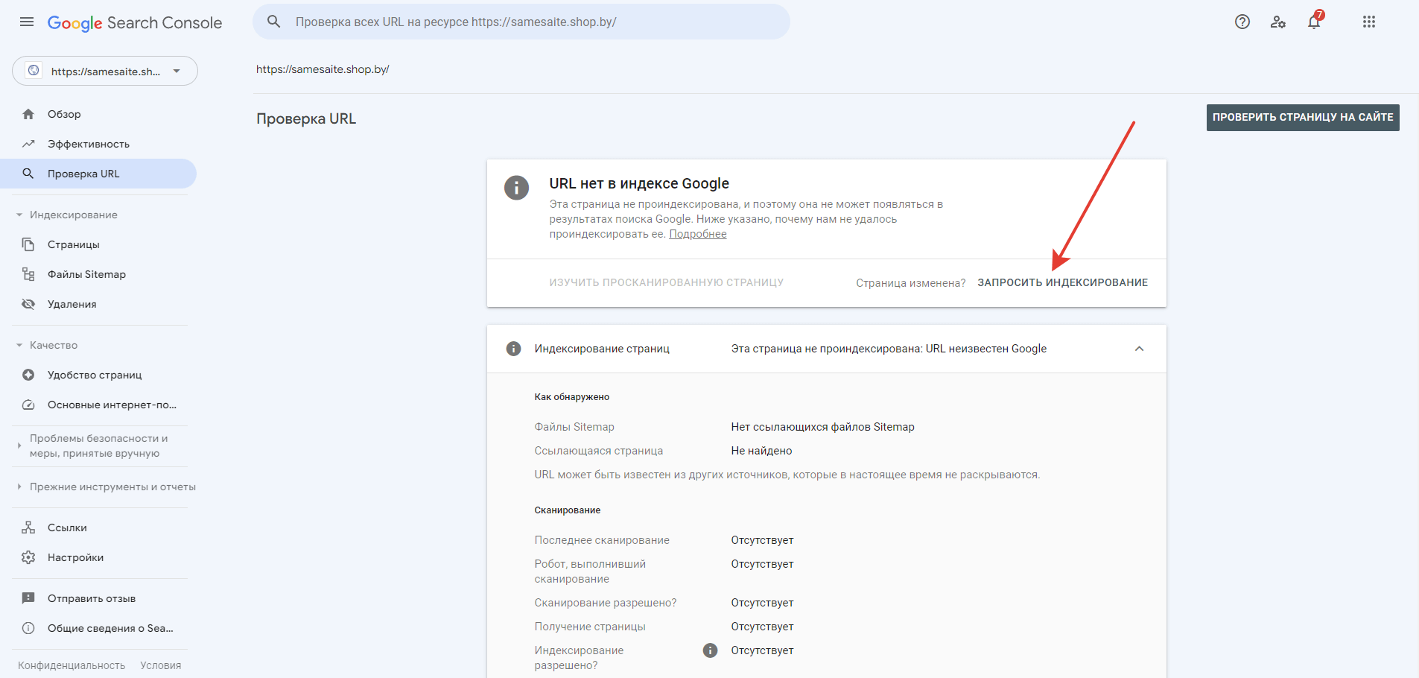Click the large info icon in status card
Image resolution: width=1419 pixels, height=678 pixels.
516,187
